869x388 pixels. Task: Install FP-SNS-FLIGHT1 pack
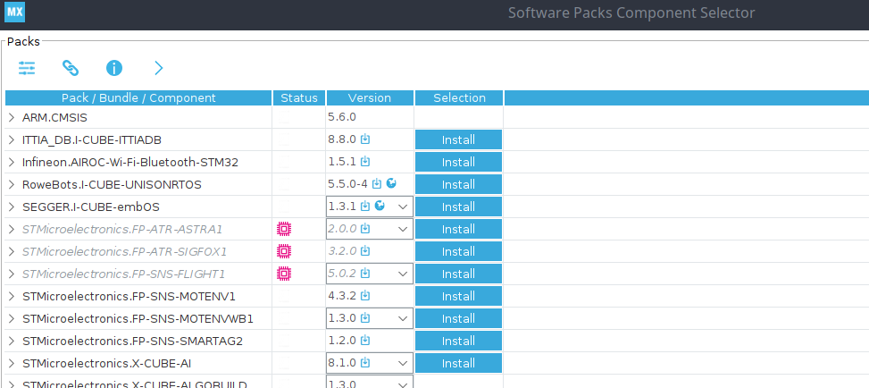pos(458,274)
